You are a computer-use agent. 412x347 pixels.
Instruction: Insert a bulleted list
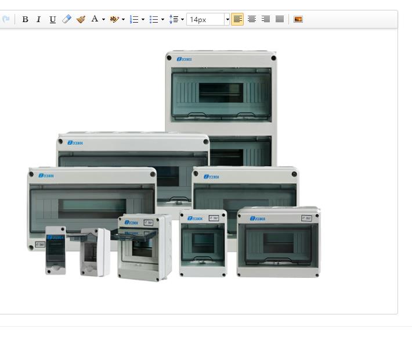(154, 19)
